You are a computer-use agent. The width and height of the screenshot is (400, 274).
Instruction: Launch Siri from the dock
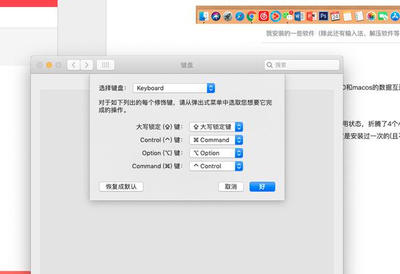216,16
